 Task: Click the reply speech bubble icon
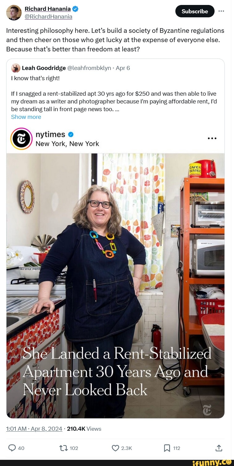click(x=12, y=448)
